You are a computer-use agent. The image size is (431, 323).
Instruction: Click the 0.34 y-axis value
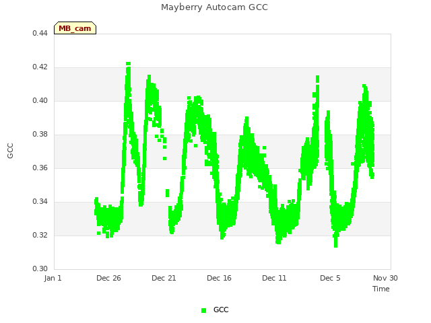(x=40, y=202)
